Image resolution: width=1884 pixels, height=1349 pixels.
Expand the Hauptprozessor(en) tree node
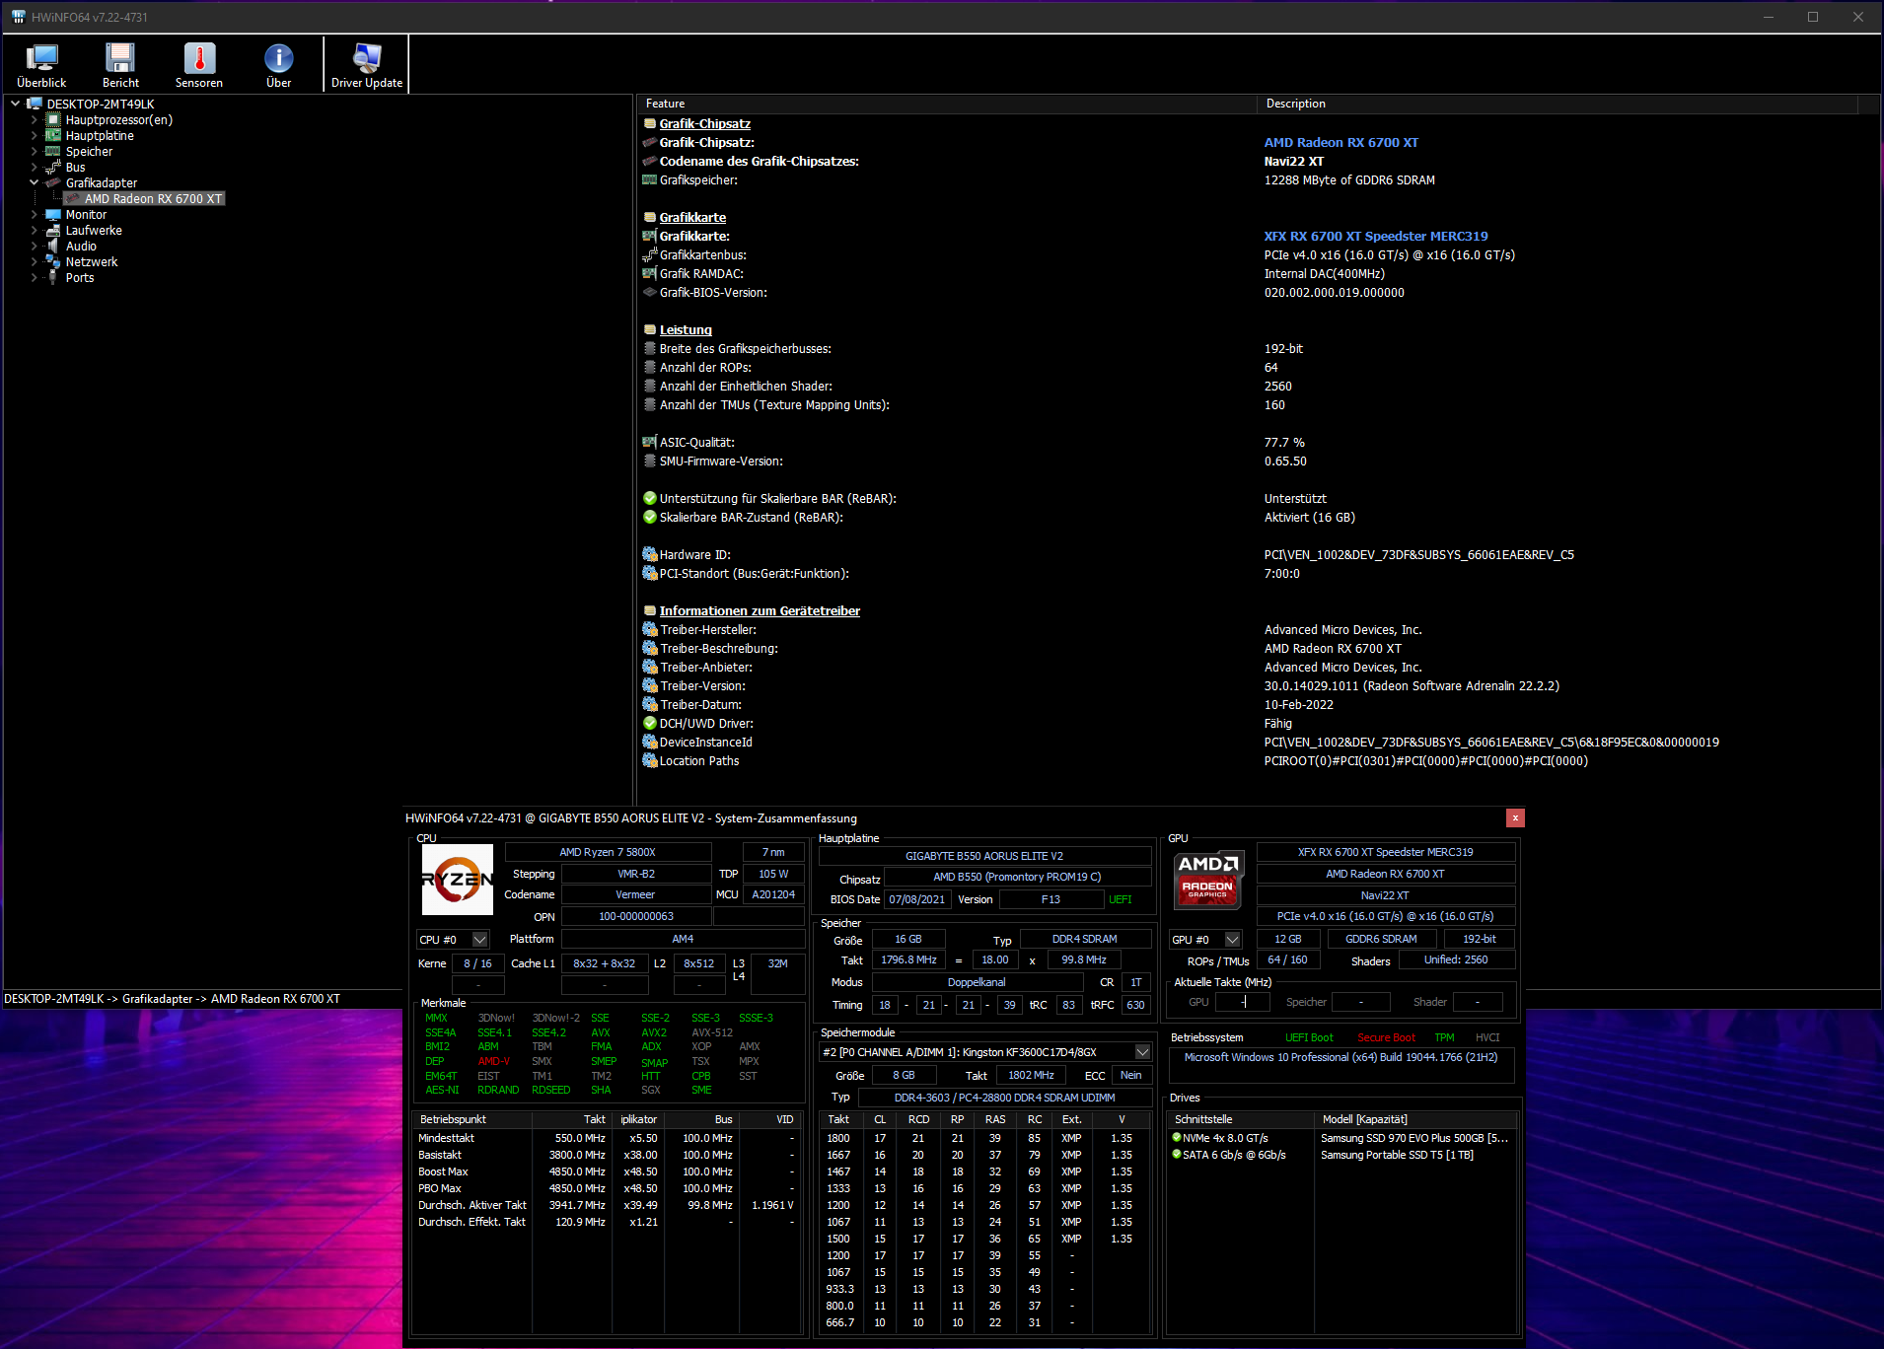[x=34, y=119]
